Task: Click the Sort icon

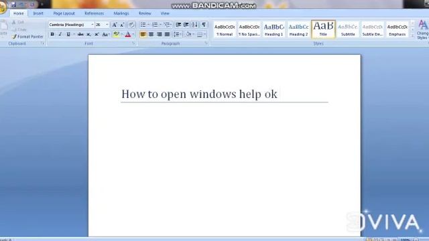Action: (x=194, y=25)
